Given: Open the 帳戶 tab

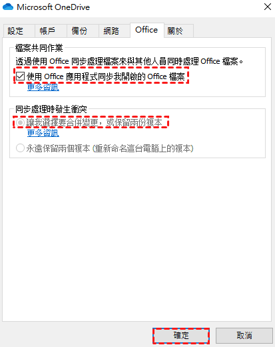Looking at the screenshot, I should pyautogui.click(x=47, y=31).
